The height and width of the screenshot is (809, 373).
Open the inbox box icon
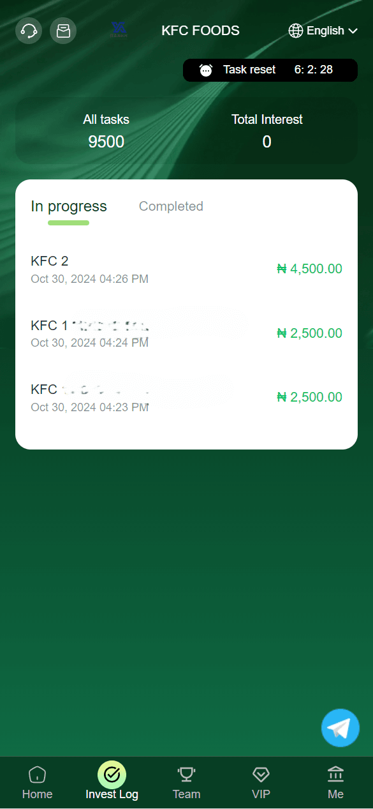click(x=63, y=31)
